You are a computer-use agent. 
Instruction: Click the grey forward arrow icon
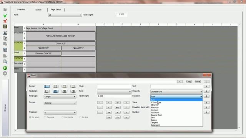coord(5,73)
